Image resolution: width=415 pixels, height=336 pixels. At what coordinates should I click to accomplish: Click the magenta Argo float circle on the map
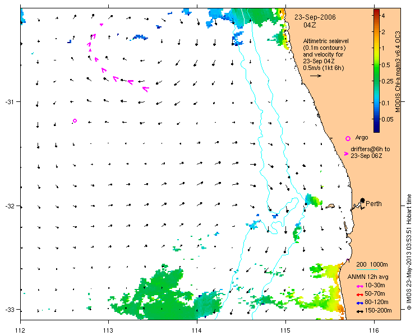click(75, 120)
